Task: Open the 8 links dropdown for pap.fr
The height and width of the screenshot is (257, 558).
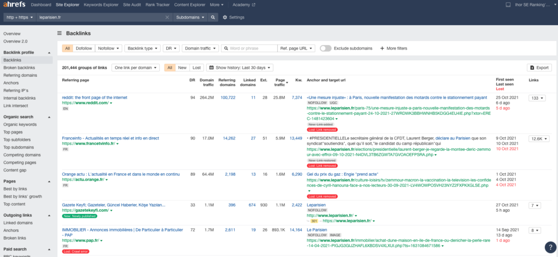Action: point(535,230)
